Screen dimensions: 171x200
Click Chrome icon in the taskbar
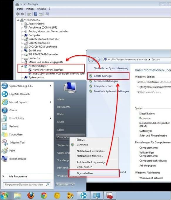pos(44,196)
